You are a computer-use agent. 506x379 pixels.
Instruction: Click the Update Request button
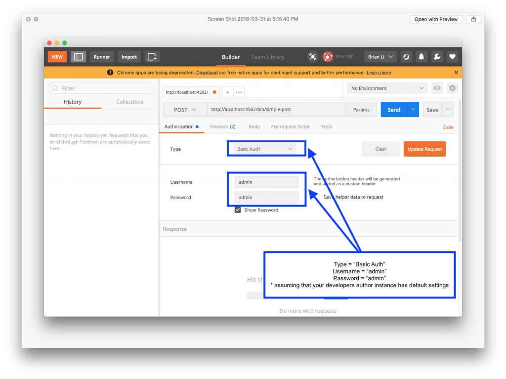(424, 149)
